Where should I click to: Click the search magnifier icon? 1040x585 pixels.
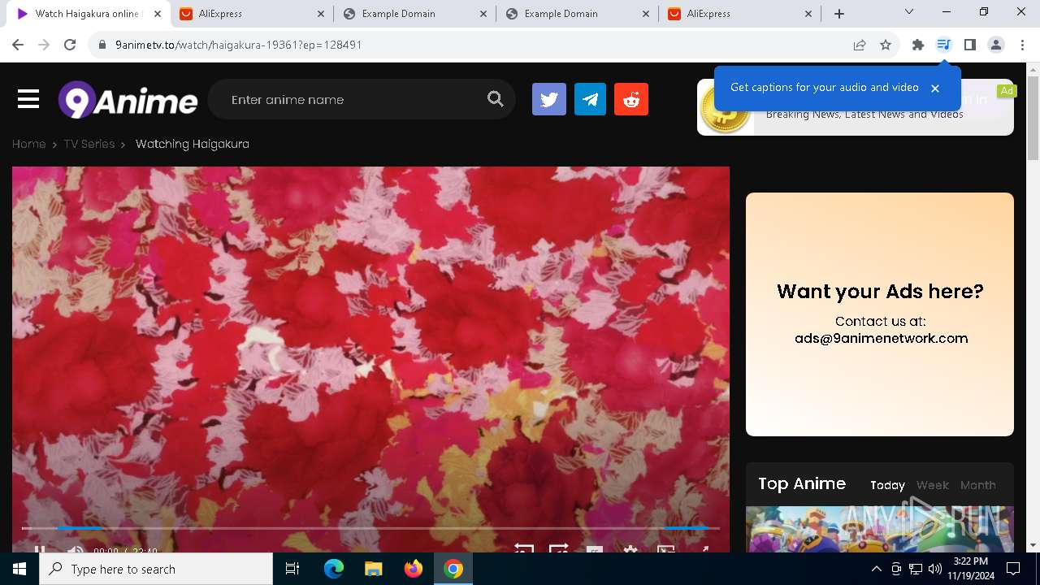pos(496,99)
